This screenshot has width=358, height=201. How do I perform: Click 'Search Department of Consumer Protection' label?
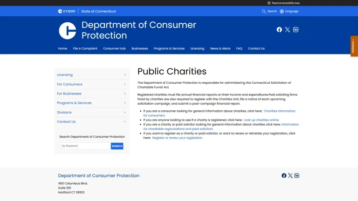coord(92,137)
